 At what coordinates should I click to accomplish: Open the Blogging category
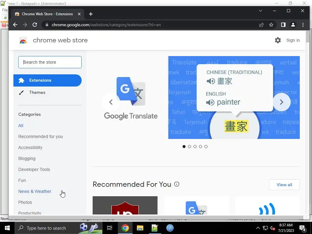pyautogui.click(x=27, y=158)
